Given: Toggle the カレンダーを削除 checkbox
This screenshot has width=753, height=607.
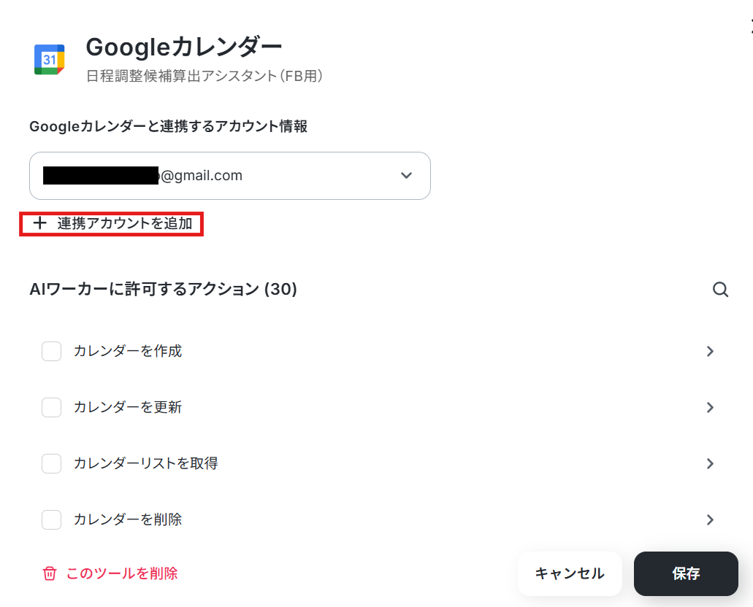Looking at the screenshot, I should [x=51, y=520].
